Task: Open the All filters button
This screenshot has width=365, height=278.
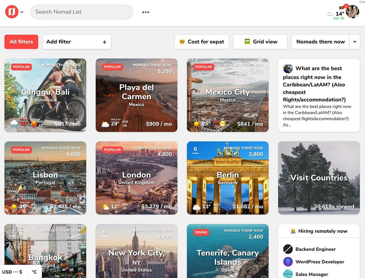Action: coord(21,42)
